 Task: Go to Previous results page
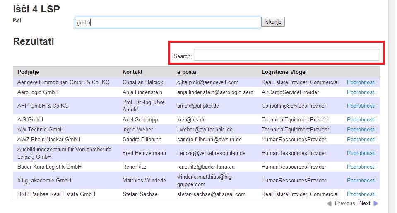pyautogui.click(x=344, y=203)
